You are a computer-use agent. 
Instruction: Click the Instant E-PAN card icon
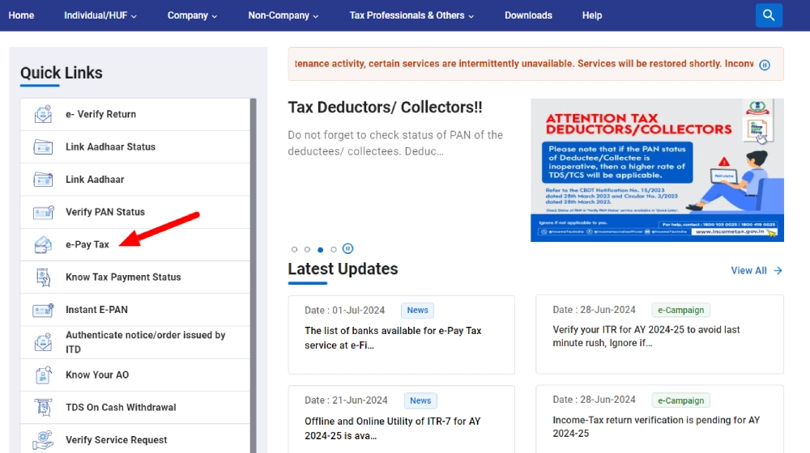pos(44,310)
